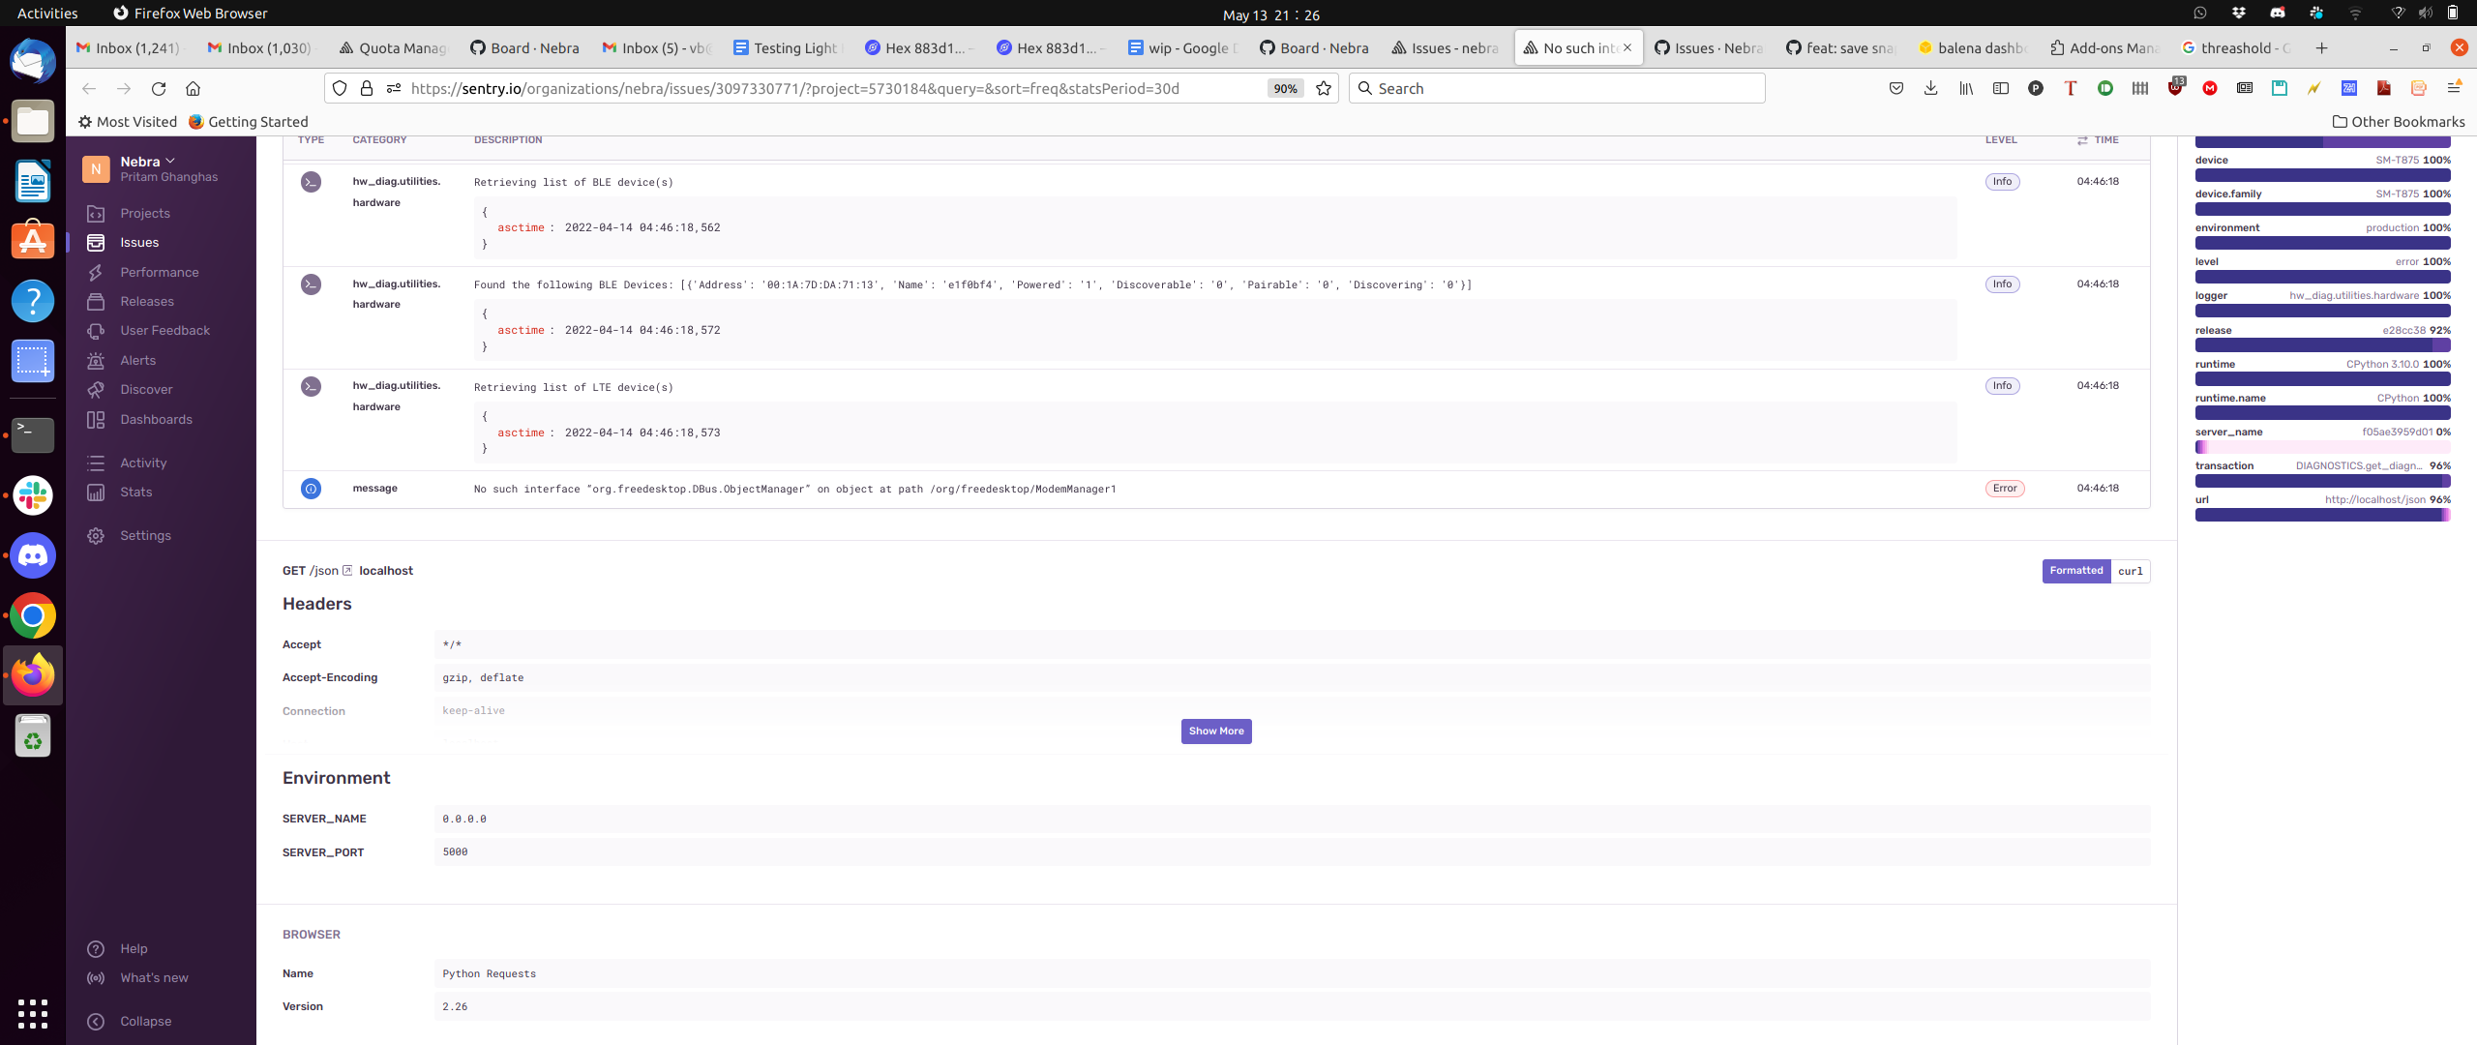This screenshot has width=2477, height=1045.
Task: Select the Formatted request view
Action: (2076, 571)
